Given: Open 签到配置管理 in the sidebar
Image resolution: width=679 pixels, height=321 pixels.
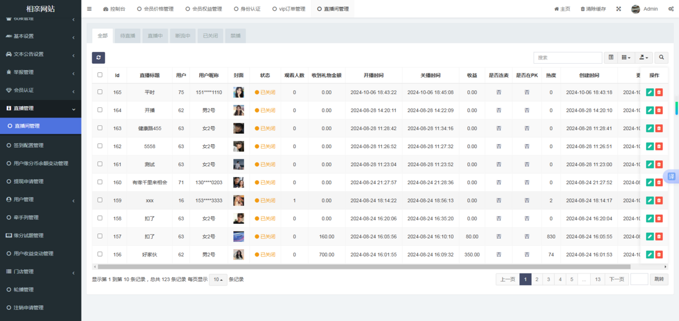Looking at the screenshot, I should point(40,145).
